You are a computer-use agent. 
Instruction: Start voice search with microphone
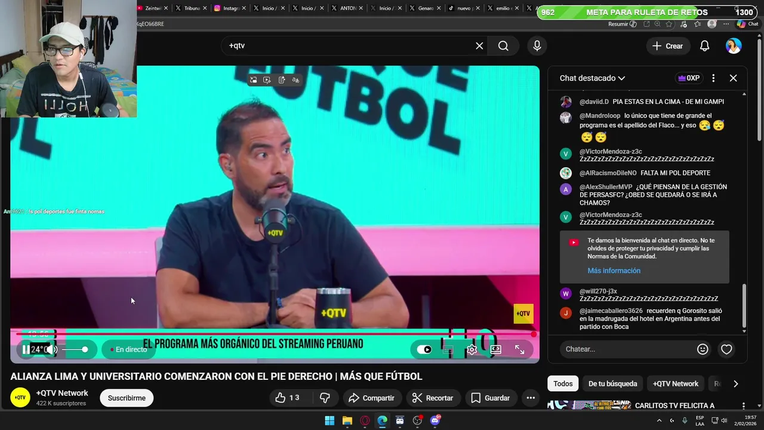537,46
